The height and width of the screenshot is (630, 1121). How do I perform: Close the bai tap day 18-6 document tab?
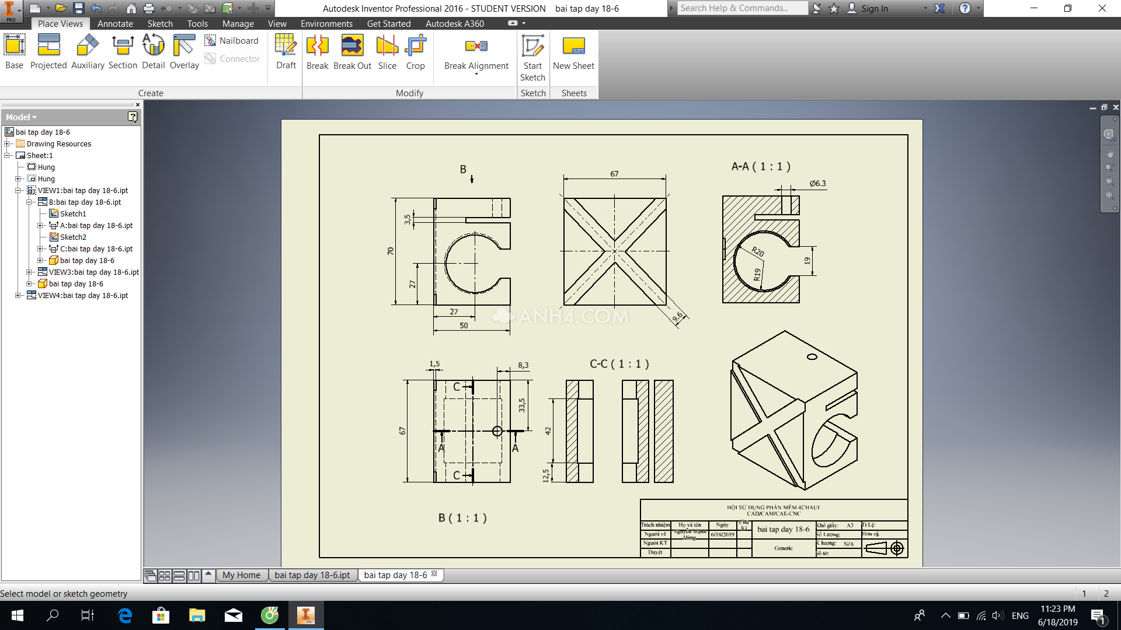[x=434, y=574]
